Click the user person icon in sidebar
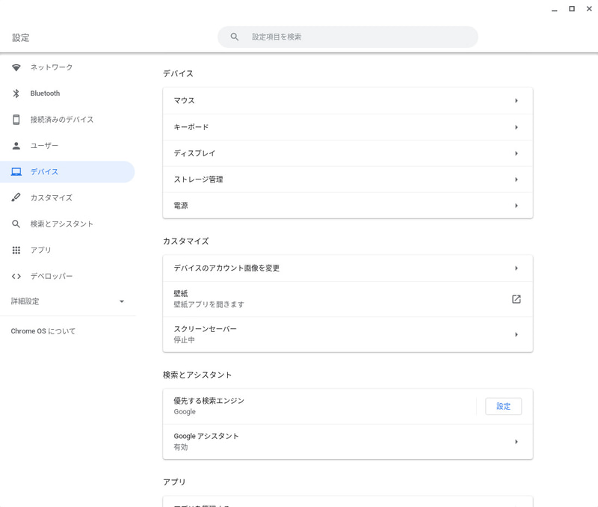 coord(16,146)
